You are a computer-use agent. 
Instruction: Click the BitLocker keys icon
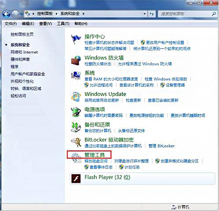[76, 142]
